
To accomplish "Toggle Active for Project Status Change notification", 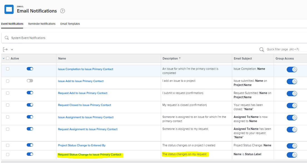I will [x=30, y=145].
